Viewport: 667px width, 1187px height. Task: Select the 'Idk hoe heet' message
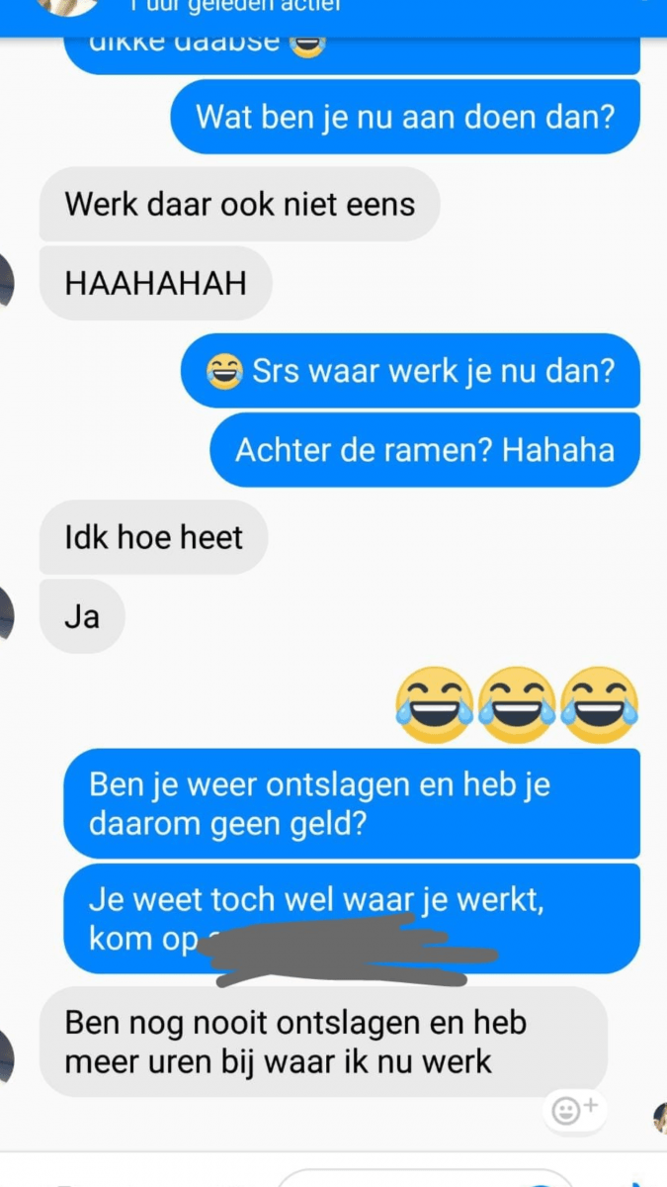[153, 537]
